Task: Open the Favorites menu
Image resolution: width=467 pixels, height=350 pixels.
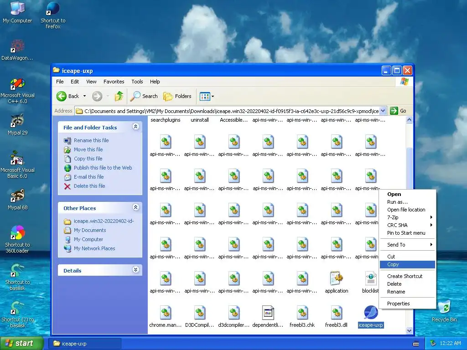Action: [114, 82]
